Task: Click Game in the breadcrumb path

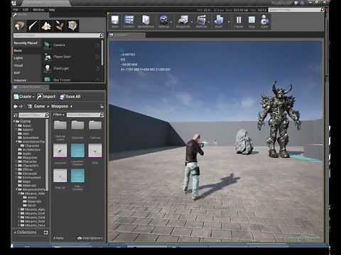Action: 39,106
